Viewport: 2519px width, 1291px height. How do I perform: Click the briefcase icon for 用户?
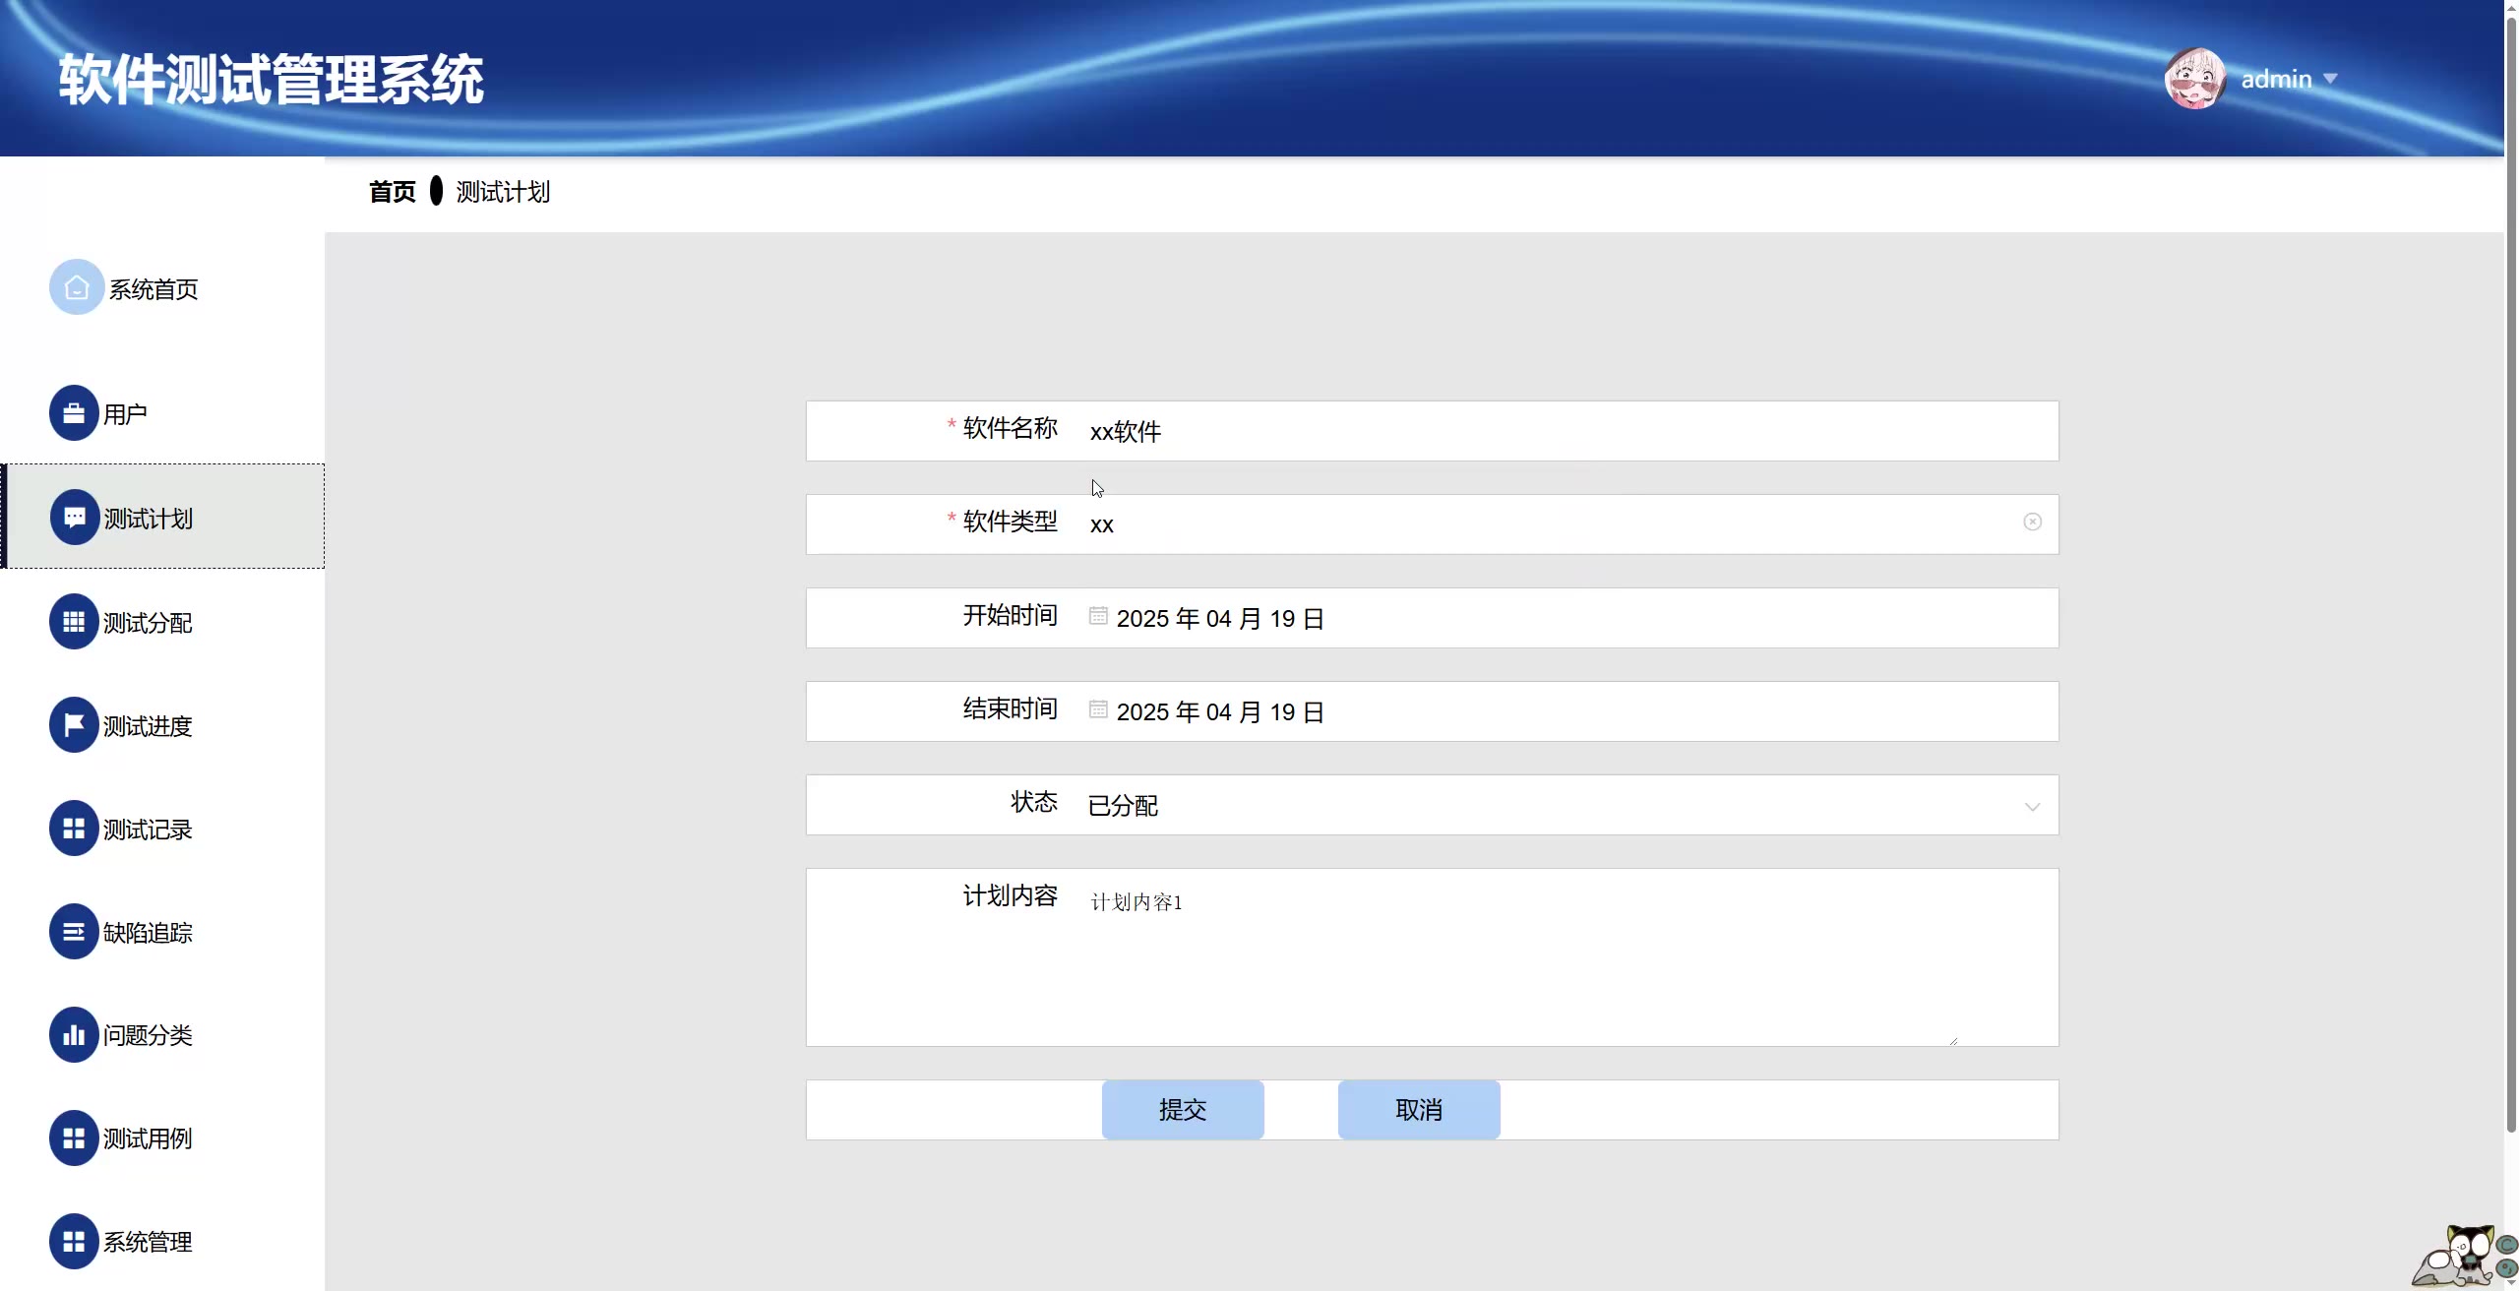point(74,413)
